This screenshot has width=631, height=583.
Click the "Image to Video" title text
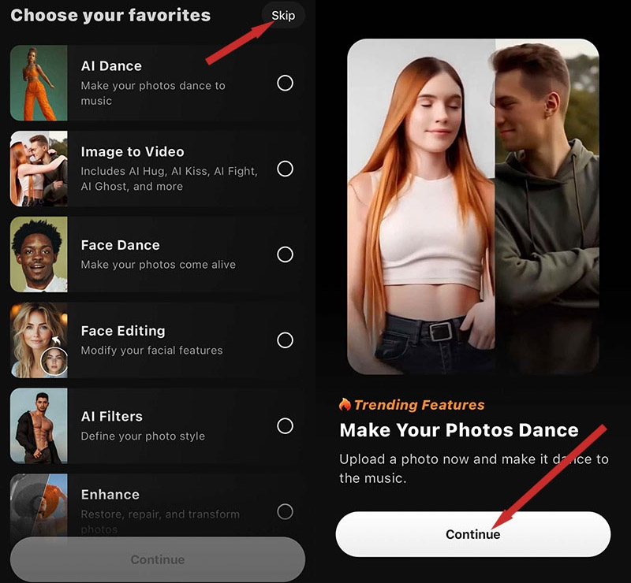pyautogui.click(x=133, y=151)
